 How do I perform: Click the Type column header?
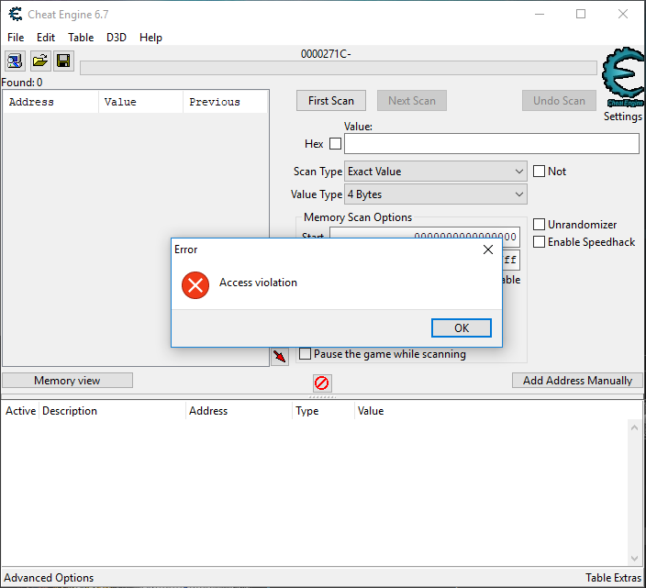[x=323, y=411]
